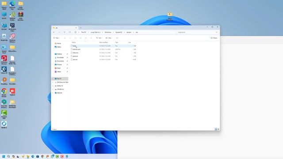Open Home in the navigation pane
283x159 pixels.
(58, 43)
